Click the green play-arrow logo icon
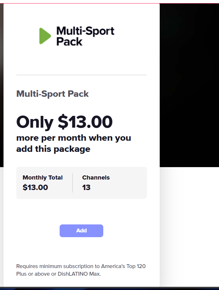Screen dimensions: 219x290 pos(45,36)
